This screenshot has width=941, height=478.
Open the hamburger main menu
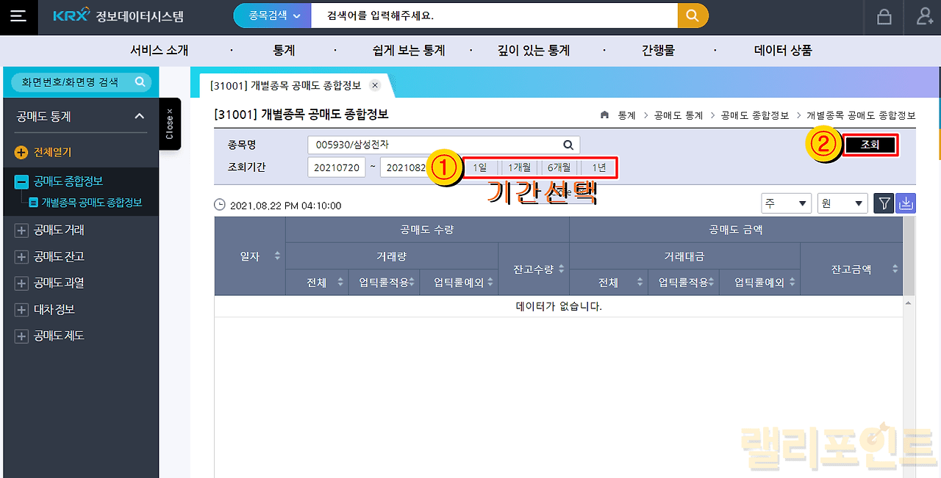pyautogui.click(x=18, y=17)
